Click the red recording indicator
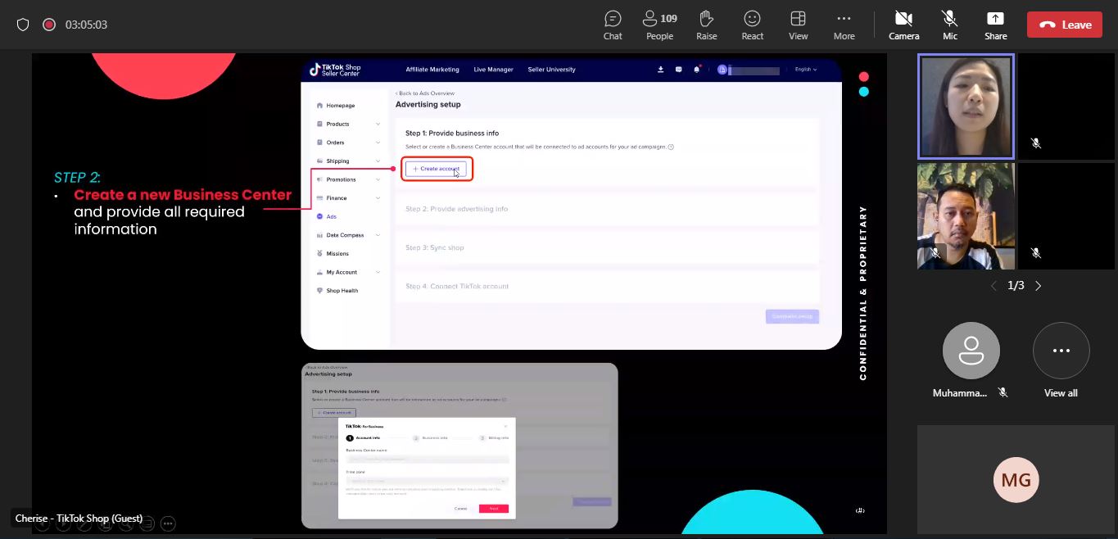 (49, 25)
